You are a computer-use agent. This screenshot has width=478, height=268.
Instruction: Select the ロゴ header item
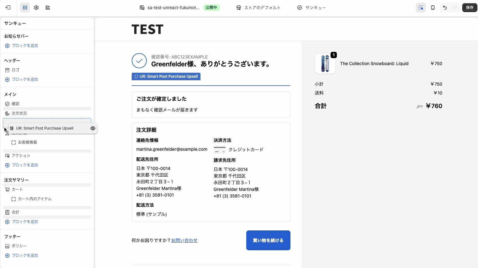(47, 70)
